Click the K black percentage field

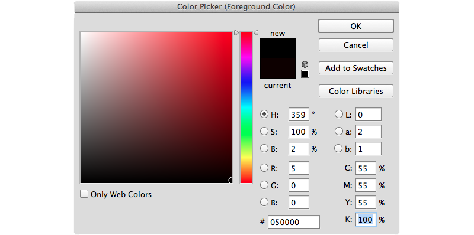click(x=366, y=220)
